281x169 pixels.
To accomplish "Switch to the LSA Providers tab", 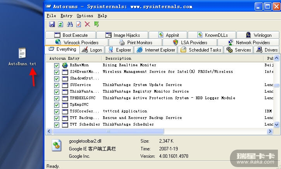I will pyautogui.click(x=190, y=43).
